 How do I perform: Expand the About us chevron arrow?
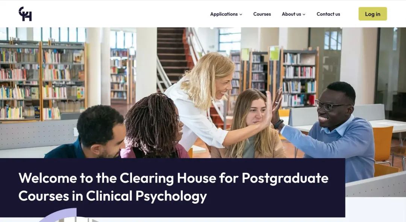[304, 15]
